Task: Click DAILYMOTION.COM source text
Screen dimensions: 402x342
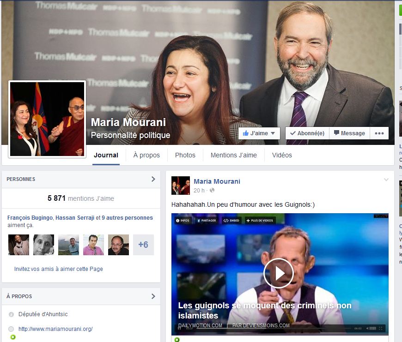Action: 200,325
